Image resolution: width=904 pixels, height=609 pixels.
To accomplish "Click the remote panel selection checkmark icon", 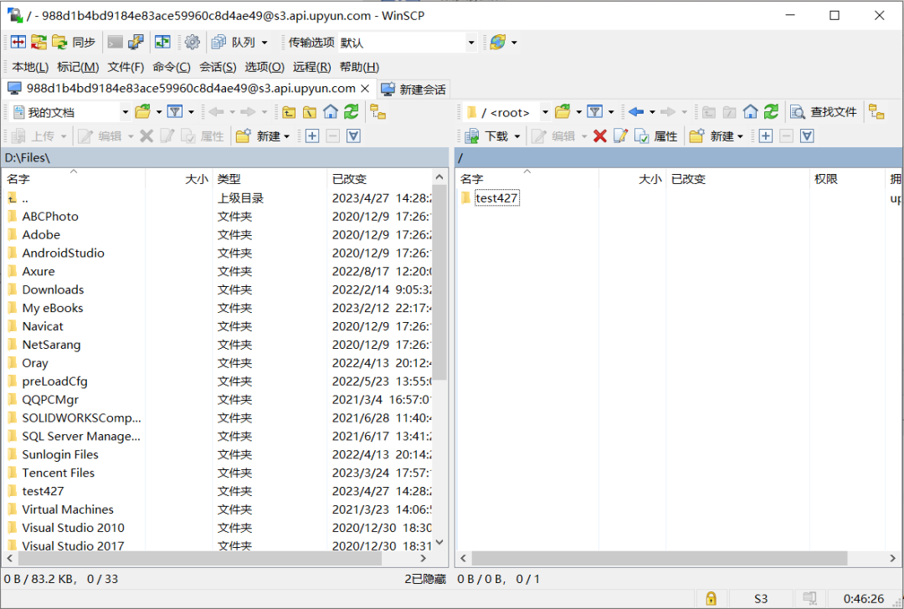I will pos(807,136).
